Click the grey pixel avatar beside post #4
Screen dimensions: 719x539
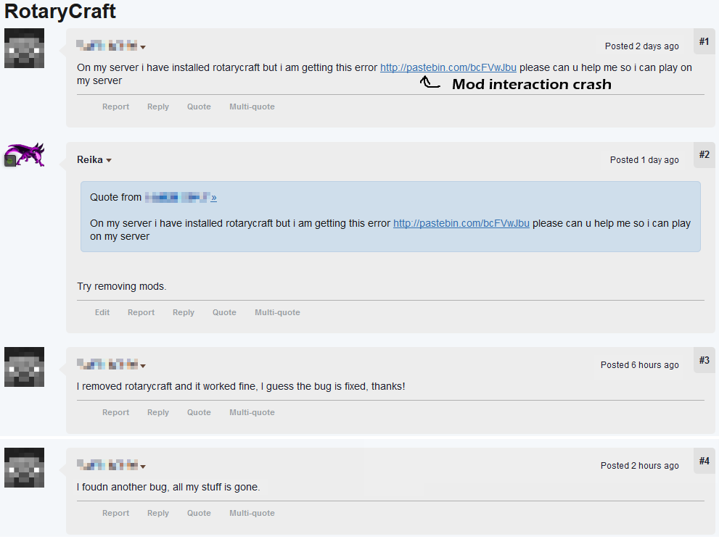pyautogui.click(x=24, y=467)
